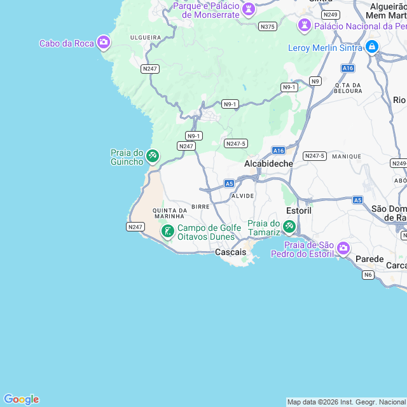Open the Parque e Palácio de Monserrate marker
Image resolution: width=407 pixels, height=407 pixels.
coord(249,10)
